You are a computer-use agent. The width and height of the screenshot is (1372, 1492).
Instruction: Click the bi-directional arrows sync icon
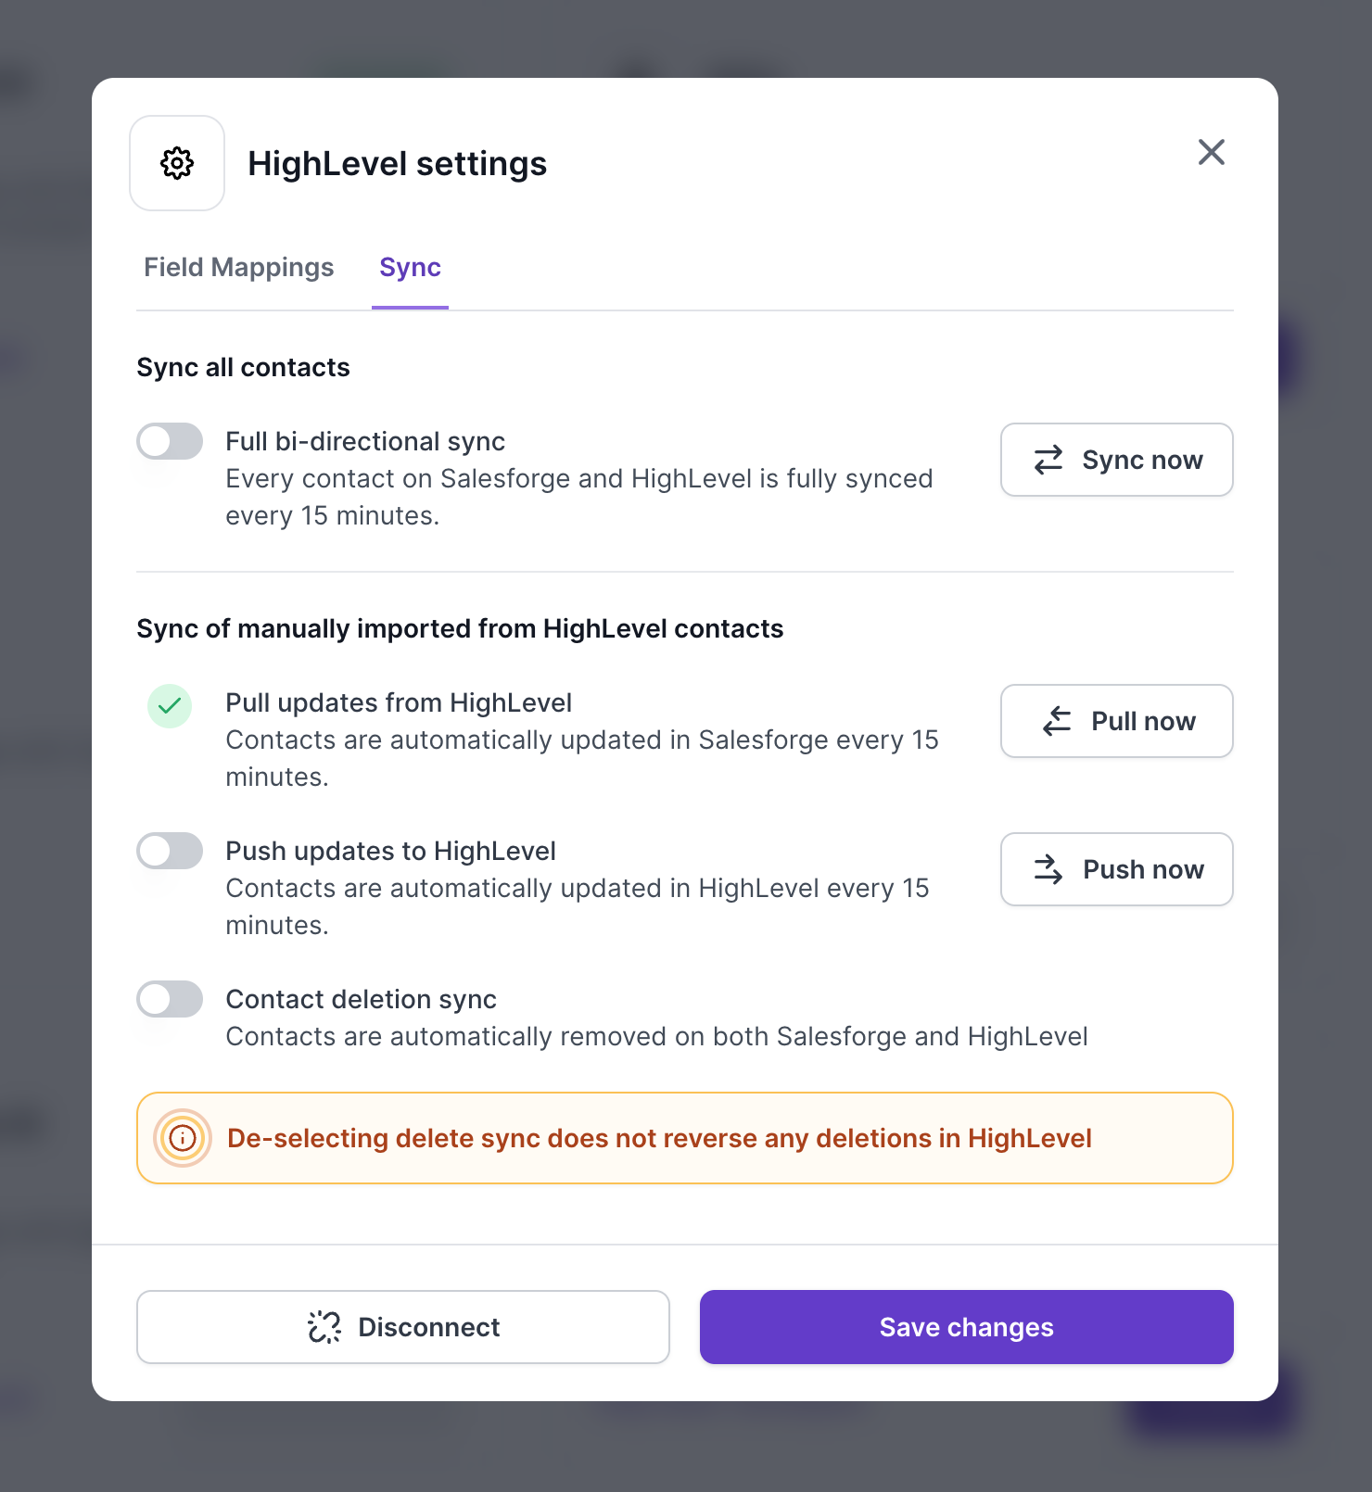click(x=1048, y=460)
